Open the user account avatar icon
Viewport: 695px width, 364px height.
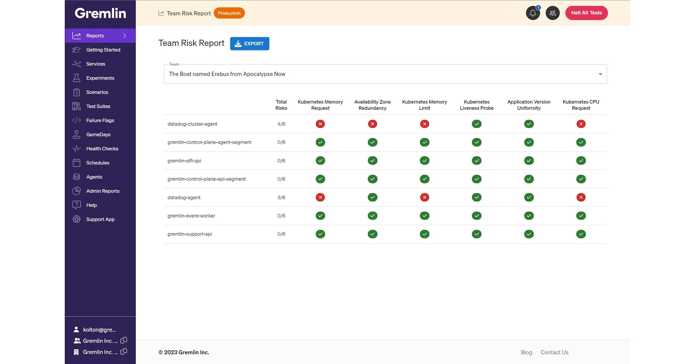(x=552, y=13)
